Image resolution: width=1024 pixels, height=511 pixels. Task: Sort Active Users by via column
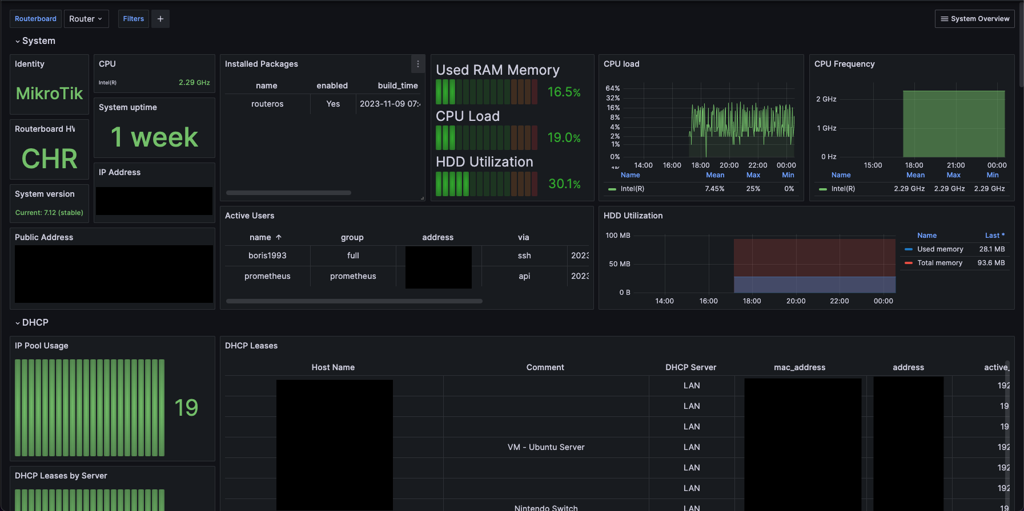tap(524, 237)
